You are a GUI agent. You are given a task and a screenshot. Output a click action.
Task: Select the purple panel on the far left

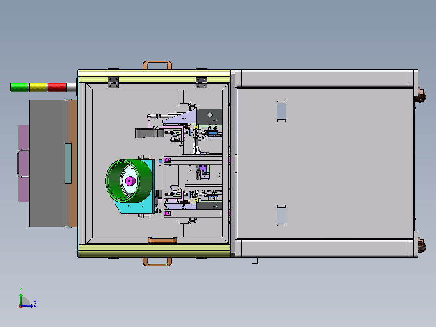click(24, 163)
